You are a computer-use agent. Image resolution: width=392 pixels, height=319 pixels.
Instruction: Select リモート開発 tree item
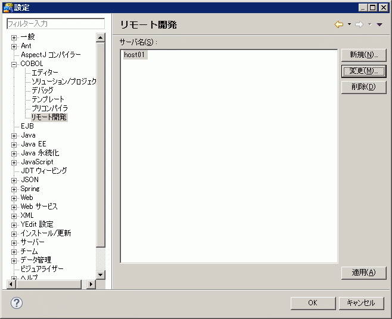[x=49, y=117]
